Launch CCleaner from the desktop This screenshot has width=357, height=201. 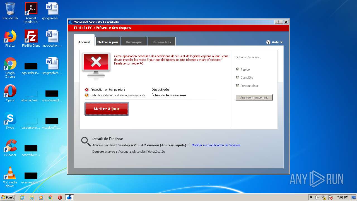(10, 148)
